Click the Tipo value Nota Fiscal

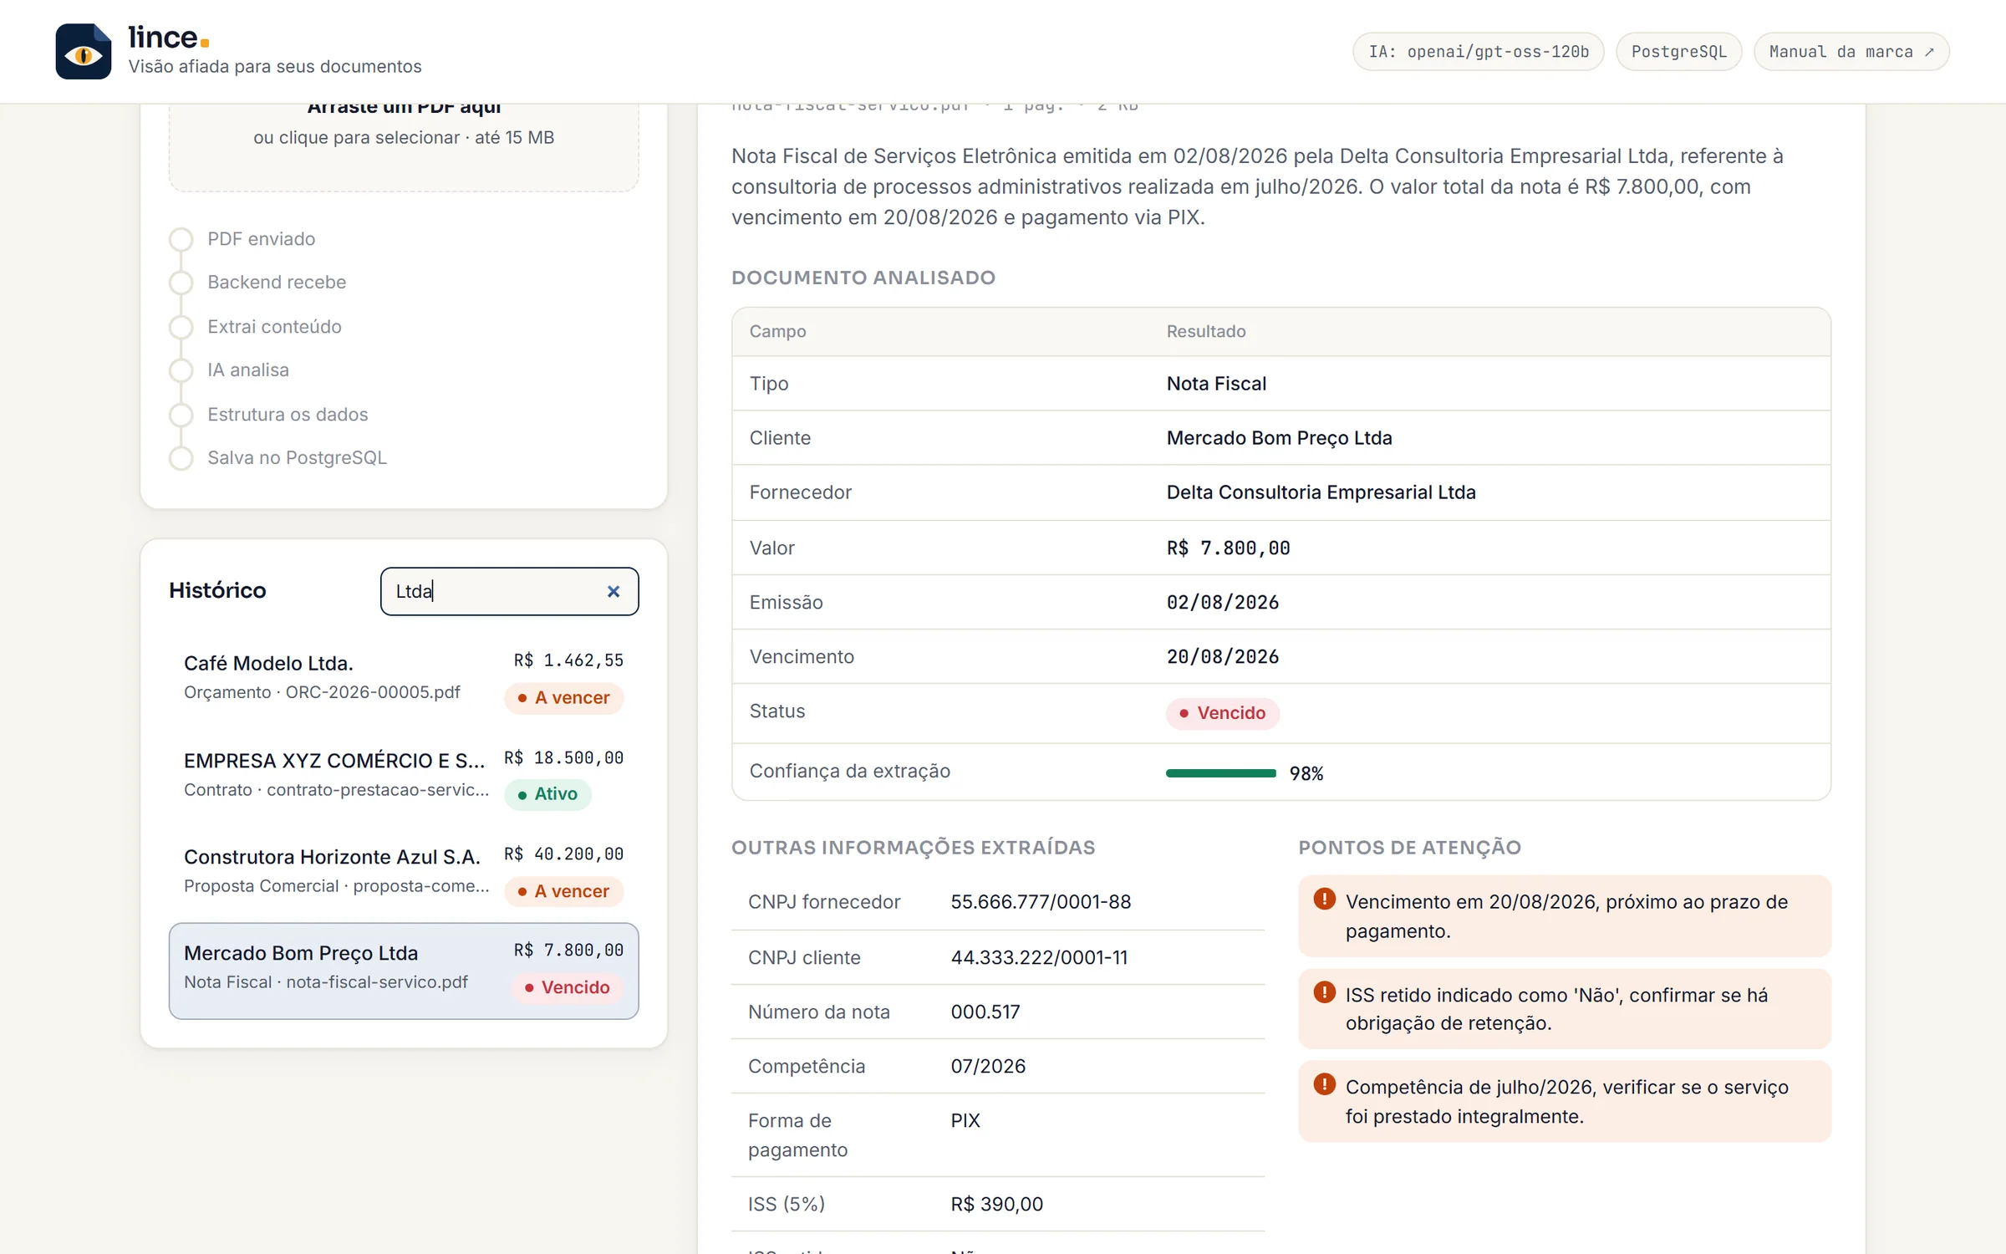(x=1216, y=384)
